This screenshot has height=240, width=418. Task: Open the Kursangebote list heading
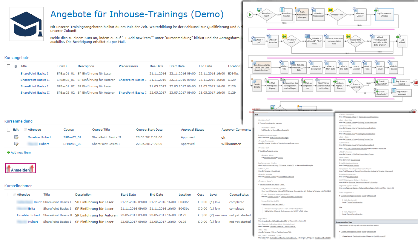(x=17, y=58)
